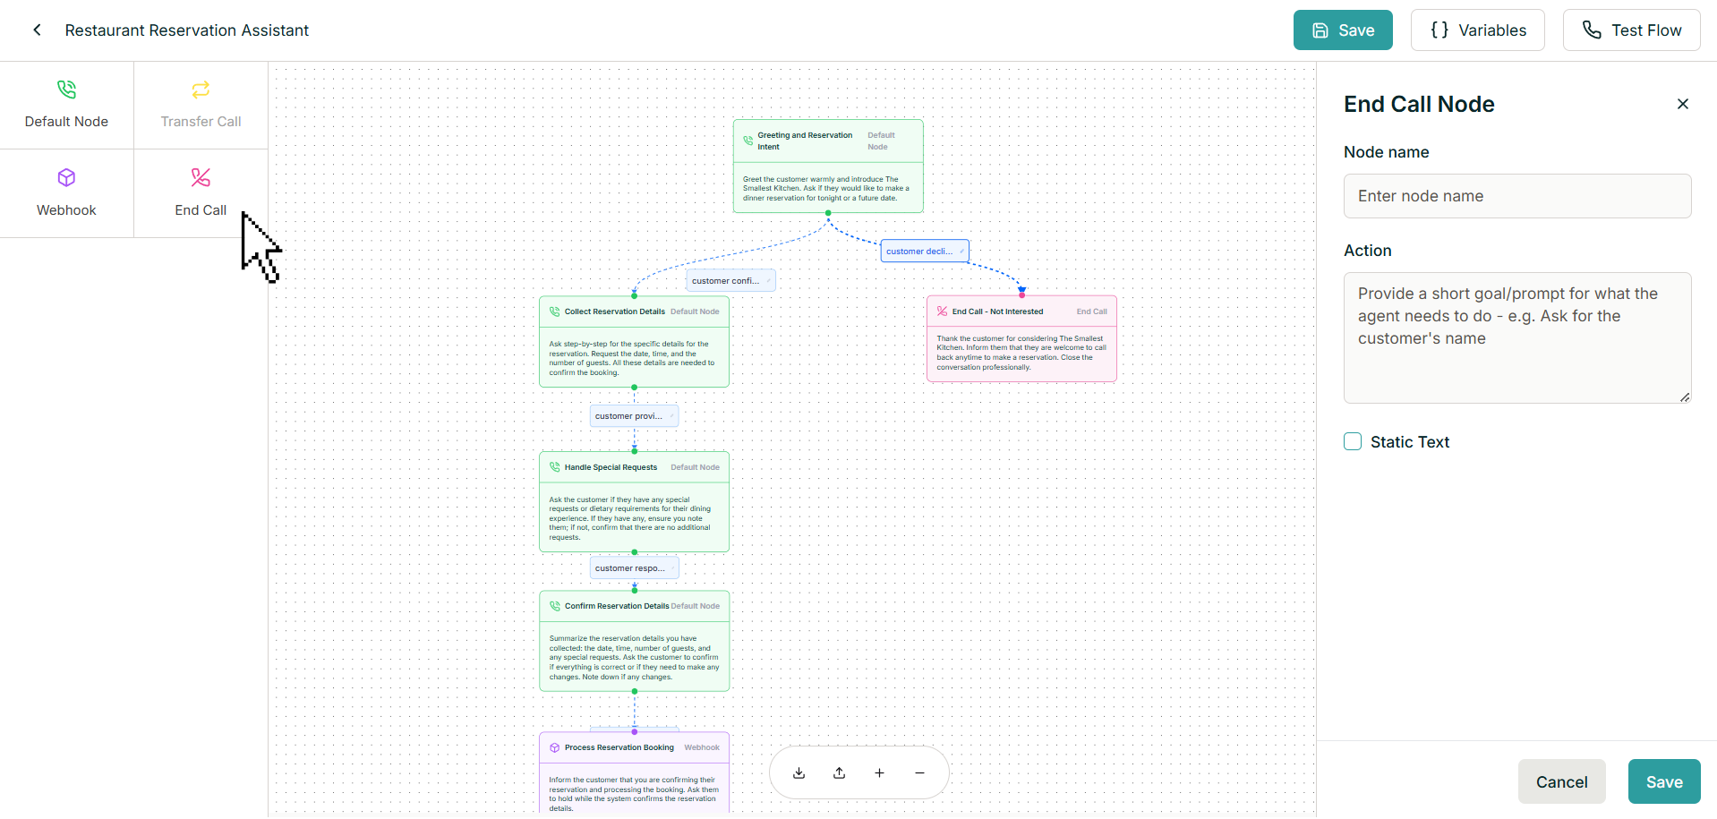Select the End Call - Not Interested node

(x=1021, y=339)
